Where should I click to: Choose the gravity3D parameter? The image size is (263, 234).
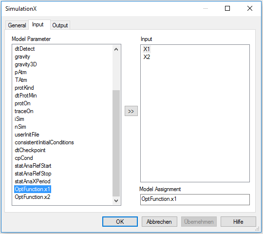point(26,64)
